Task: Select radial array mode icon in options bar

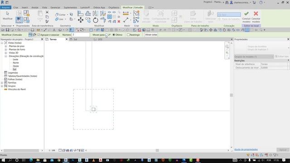Action: click(x=34, y=35)
